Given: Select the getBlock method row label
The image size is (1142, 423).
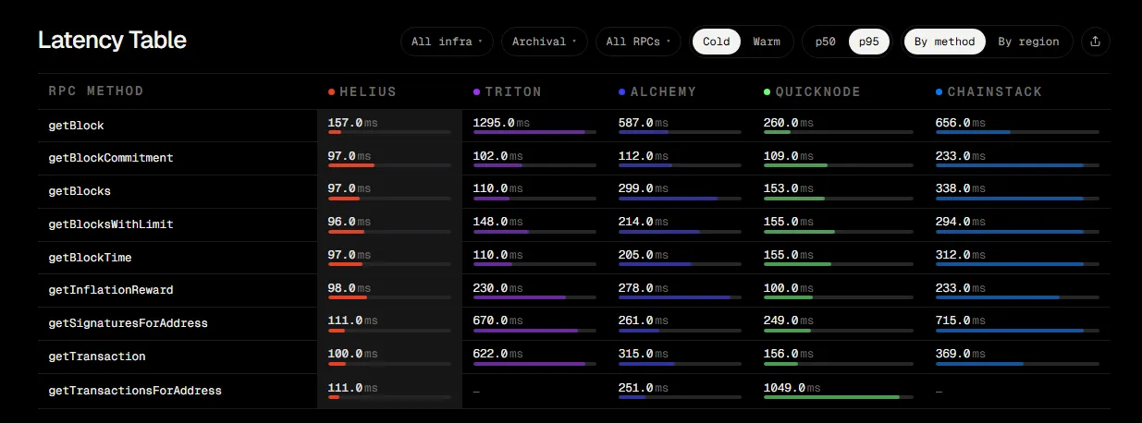Looking at the screenshot, I should click(76, 125).
